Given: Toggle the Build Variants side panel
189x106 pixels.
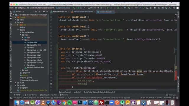Looking at the screenshot, I should coord(11,76).
